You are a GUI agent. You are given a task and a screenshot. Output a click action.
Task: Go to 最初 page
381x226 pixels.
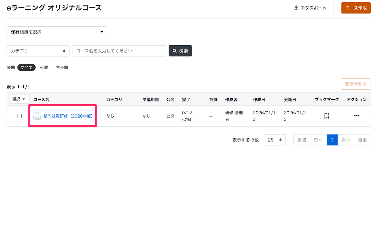[302, 140]
